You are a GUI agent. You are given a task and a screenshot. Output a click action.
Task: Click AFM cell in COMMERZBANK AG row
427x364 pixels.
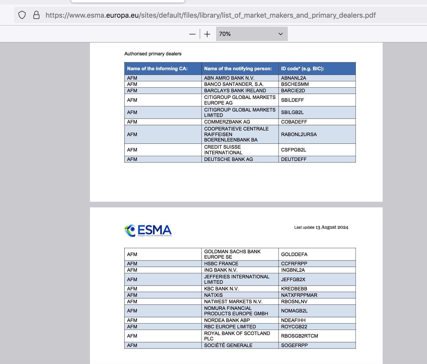coord(163,122)
